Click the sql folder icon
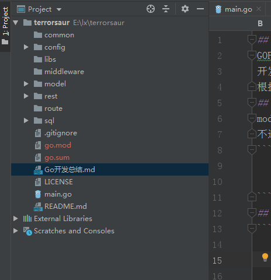The width and height of the screenshot is (271, 280). 38,121
